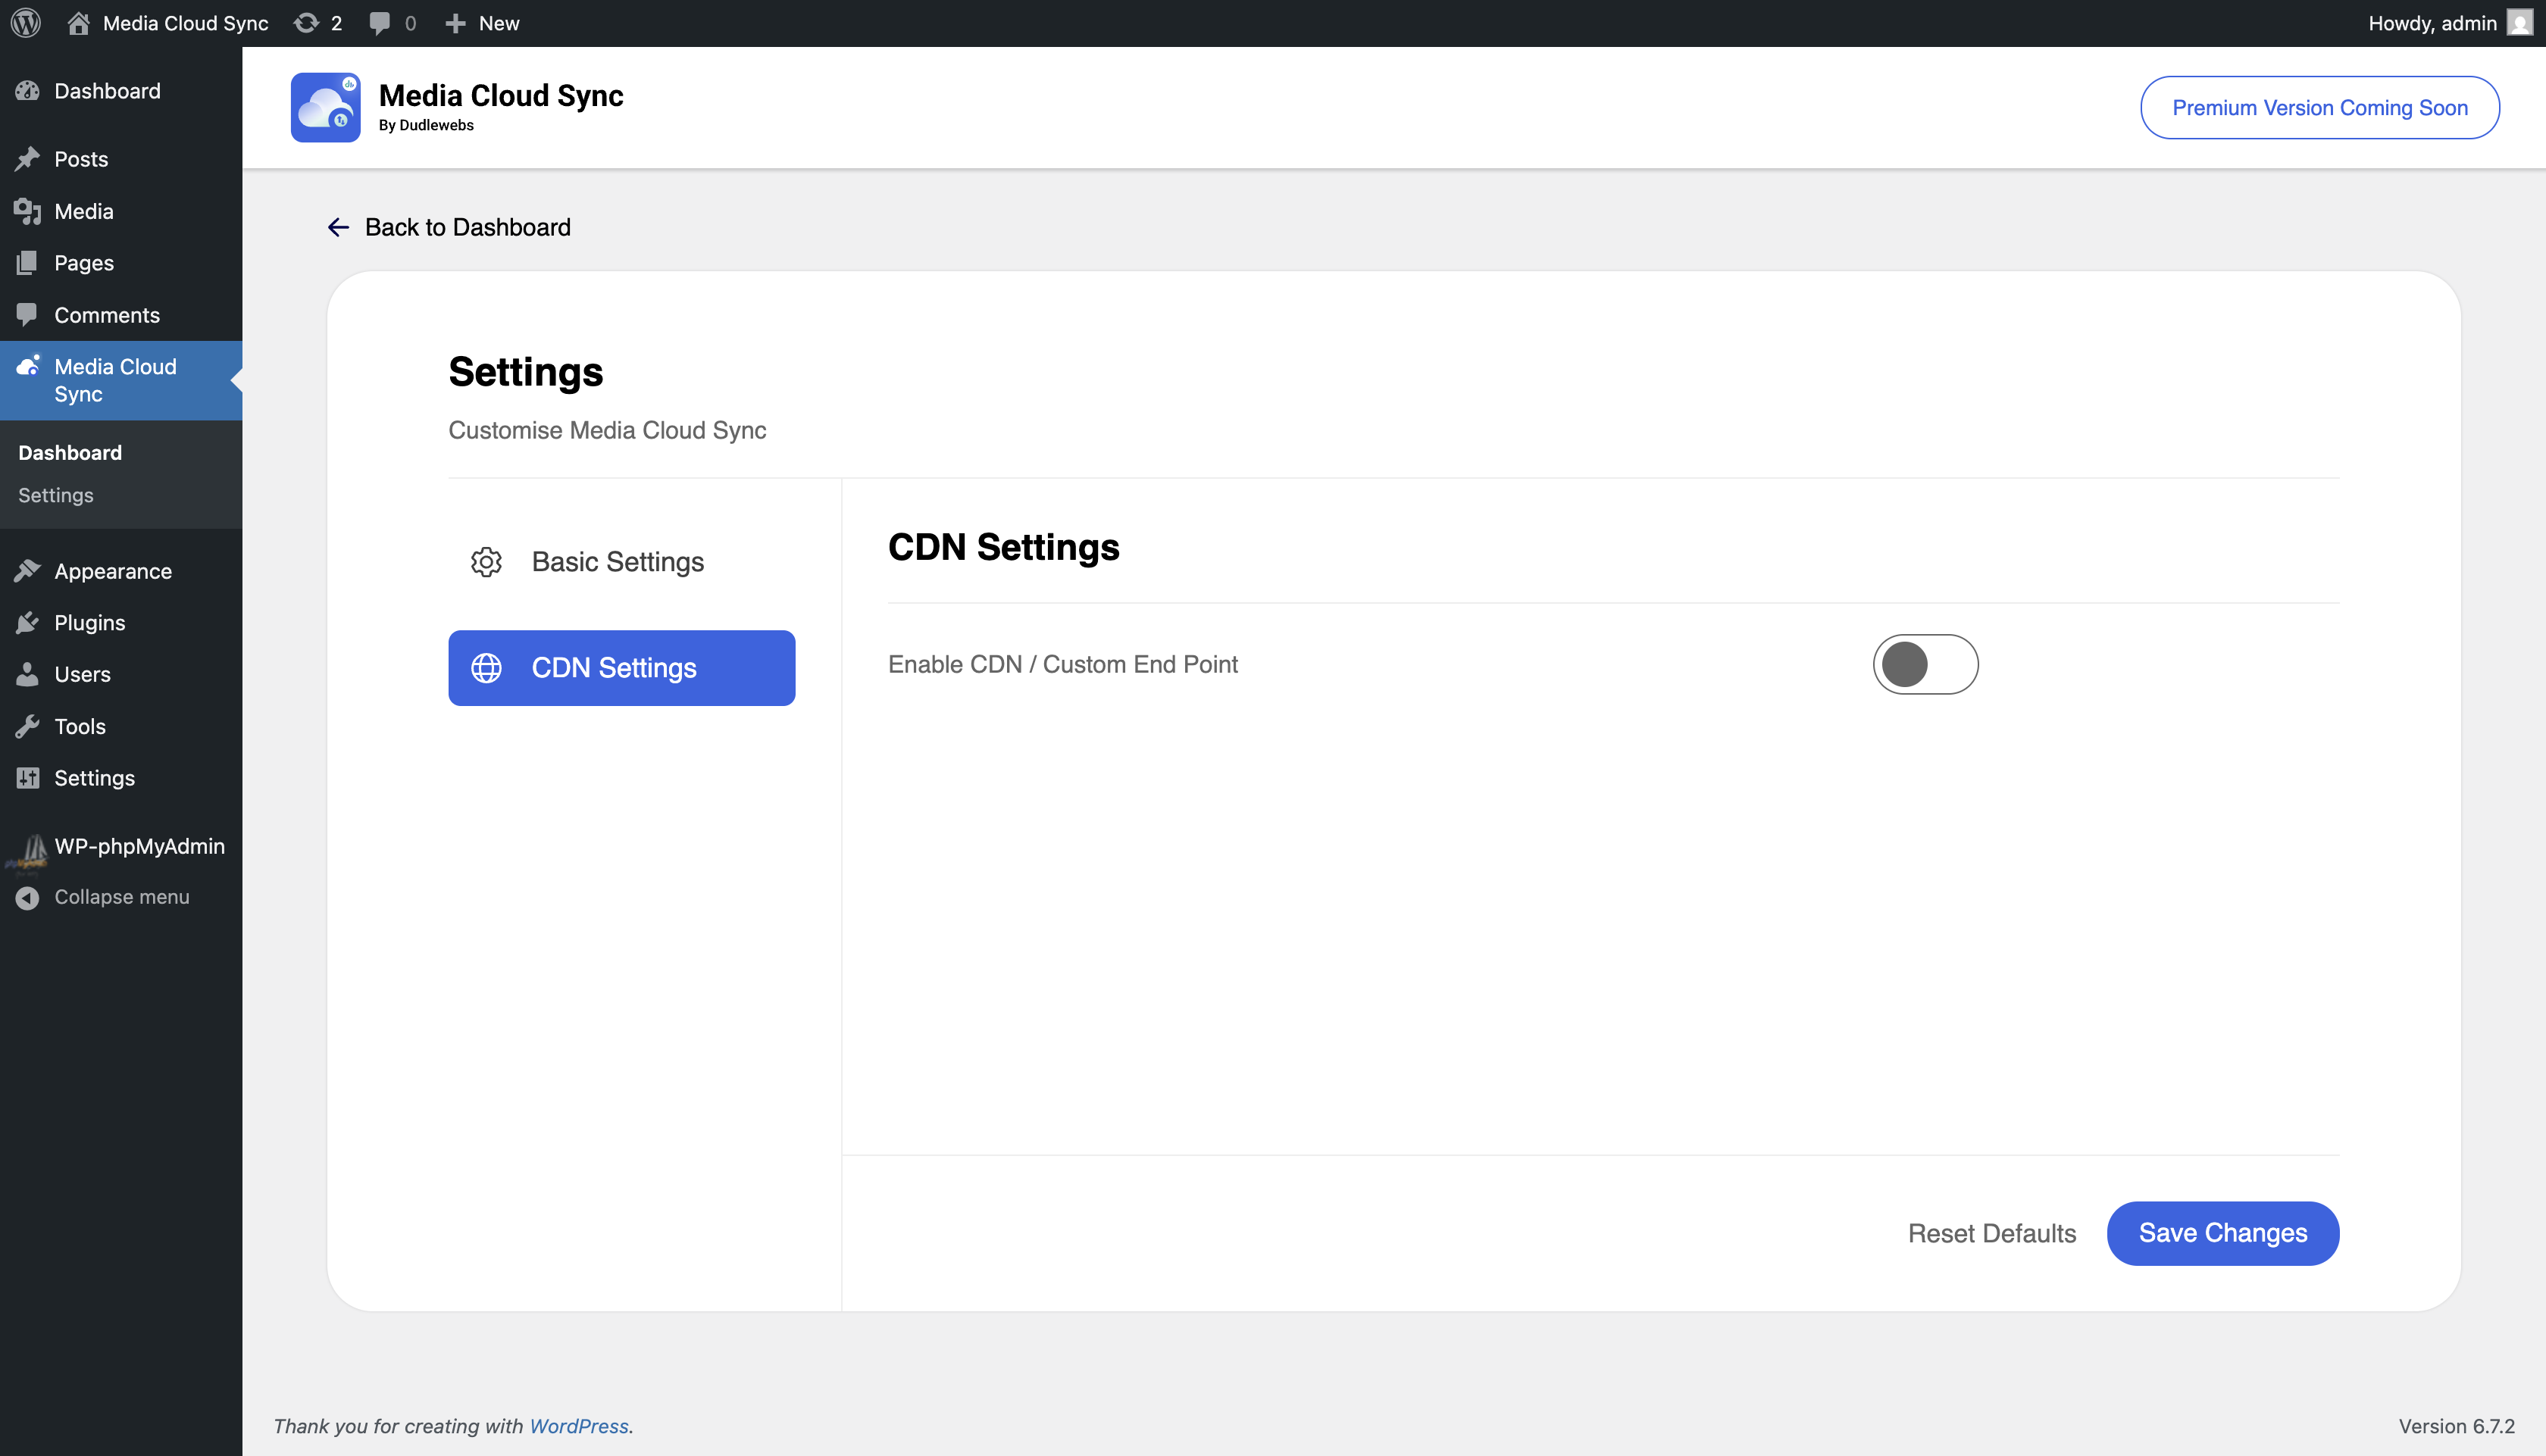Click the 'Enable CDN / Custom End Point' label
This screenshot has height=1456, width=2546.
1063,664
